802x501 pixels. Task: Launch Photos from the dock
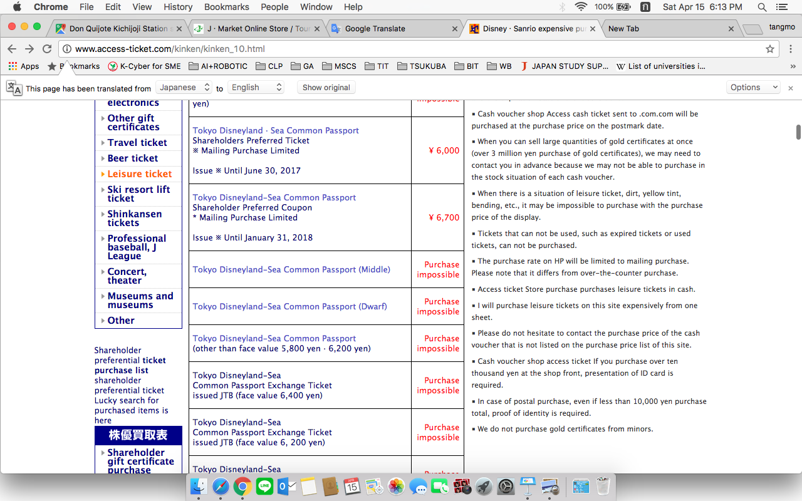(396, 486)
